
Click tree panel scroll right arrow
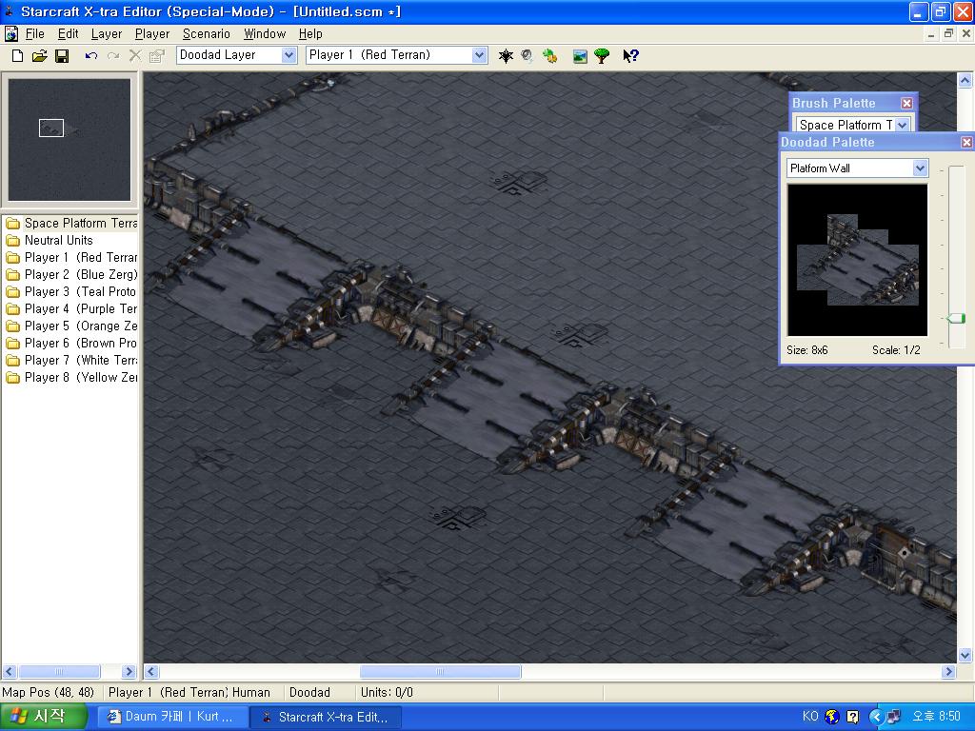(x=129, y=671)
